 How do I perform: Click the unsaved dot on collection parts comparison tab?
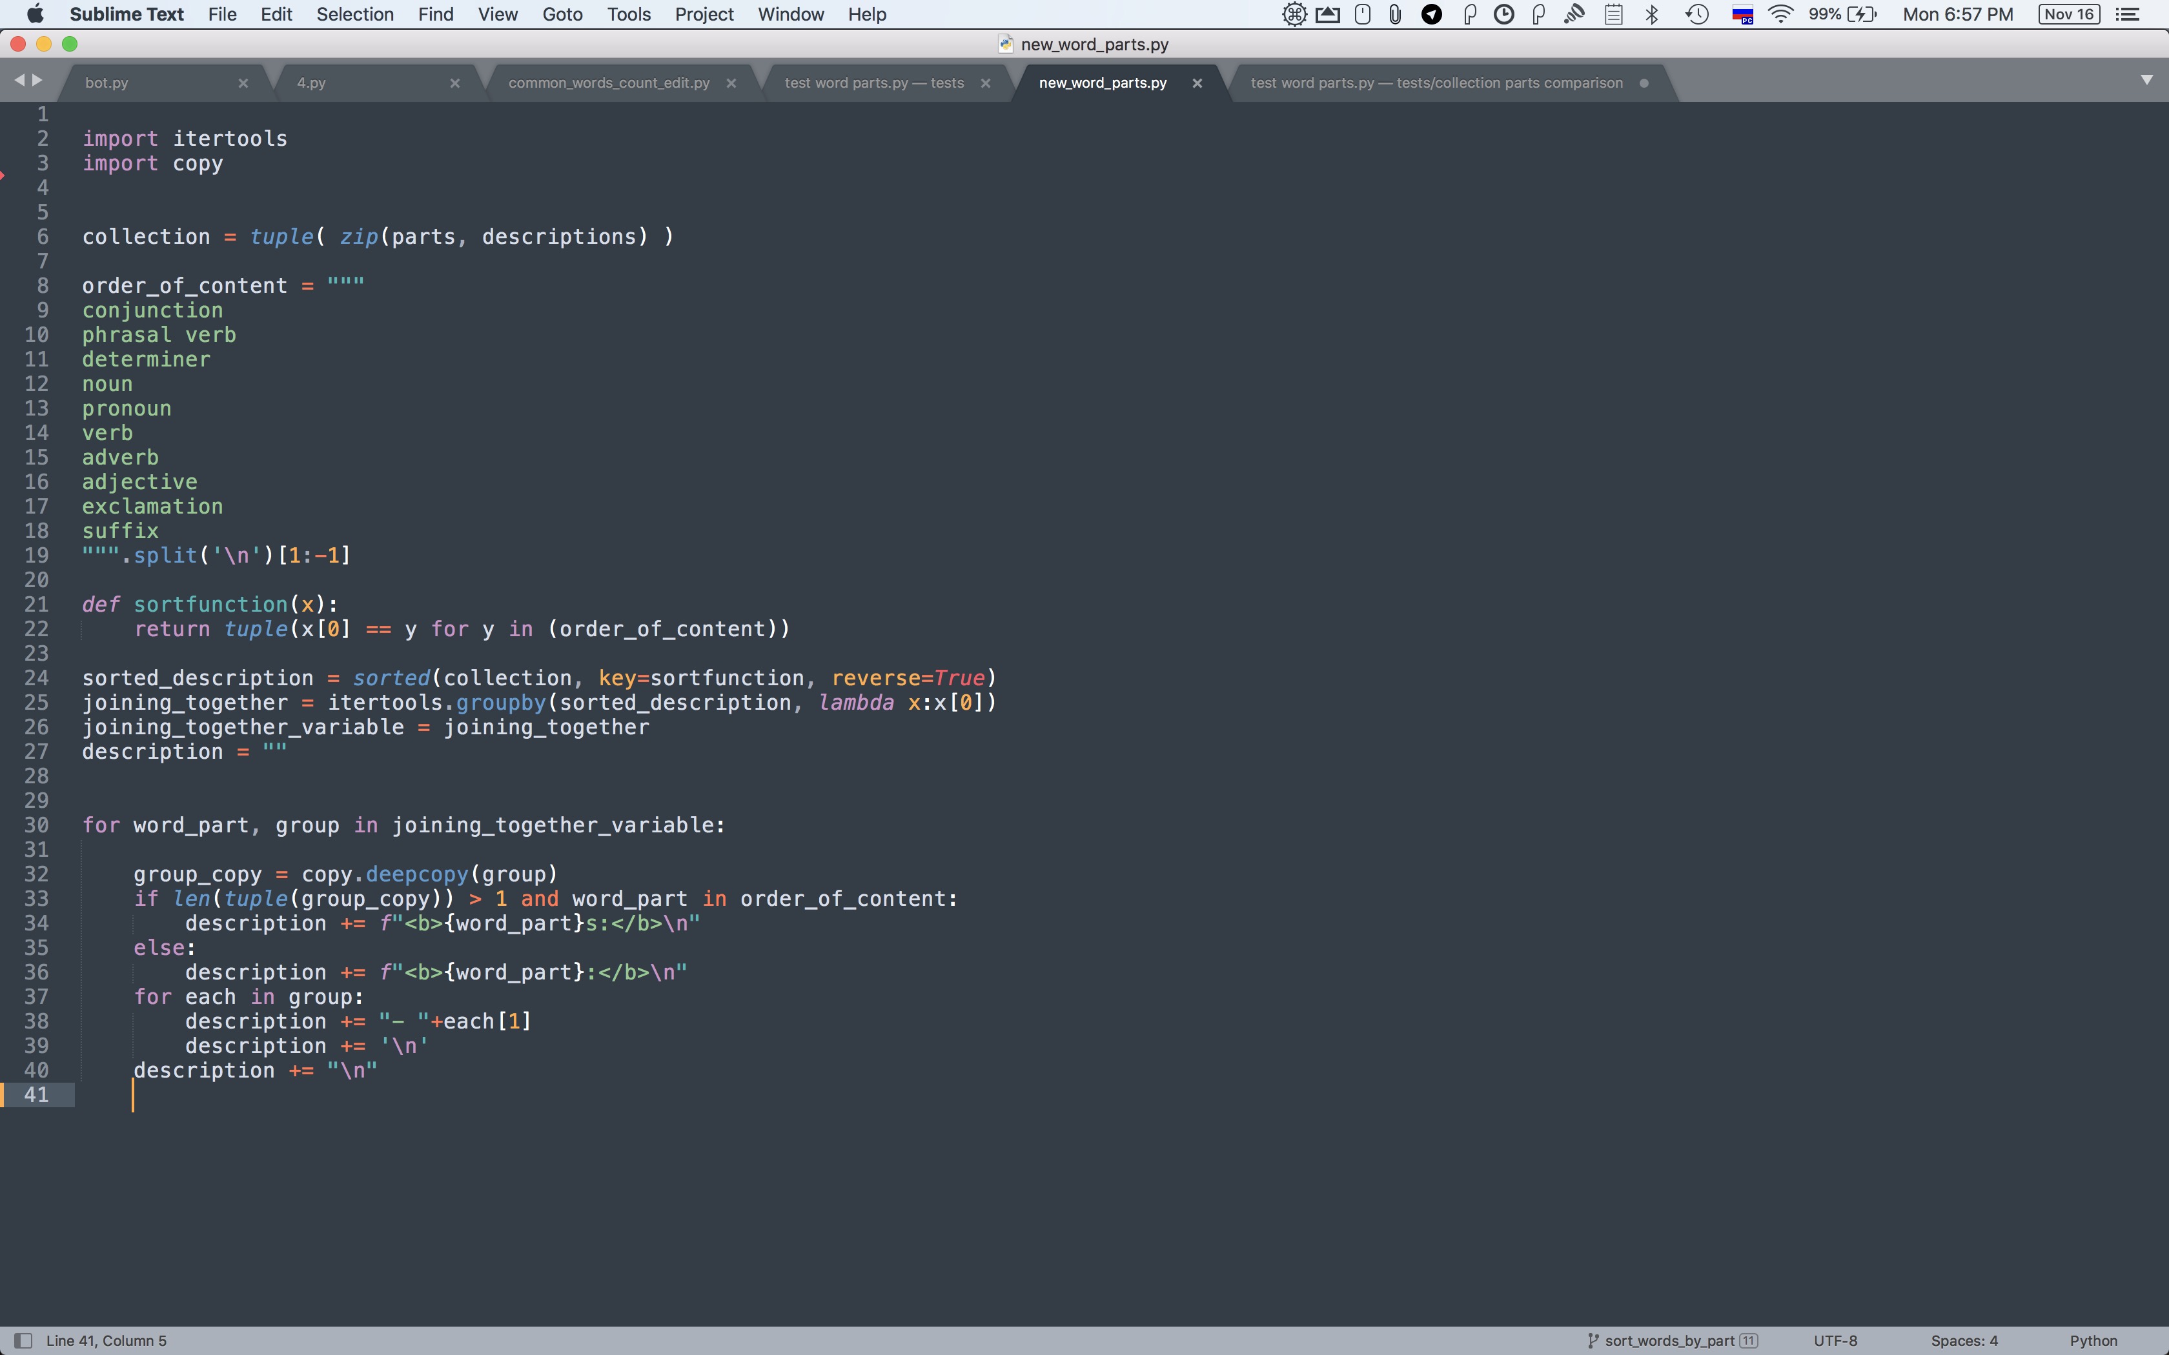tap(1644, 83)
